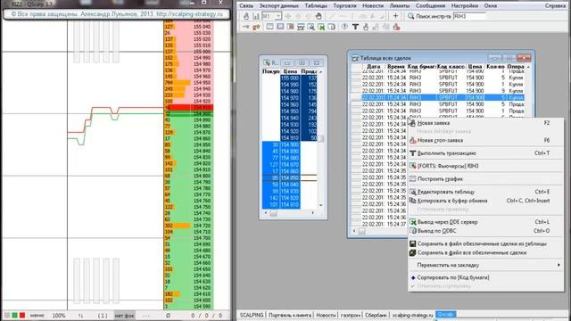Click 154 950 price in order book window
Viewport: 571px width, 321px height.
coord(290,111)
